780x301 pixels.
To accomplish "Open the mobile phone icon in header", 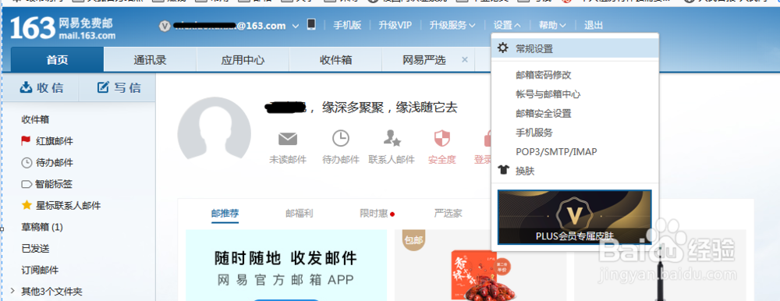I will click(x=311, y=24).
